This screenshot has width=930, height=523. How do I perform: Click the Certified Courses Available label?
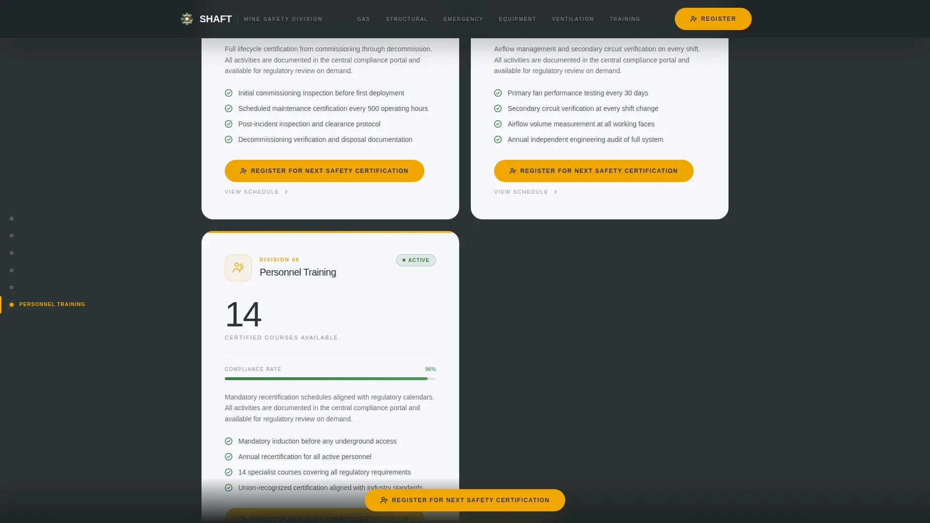(281, 338)
